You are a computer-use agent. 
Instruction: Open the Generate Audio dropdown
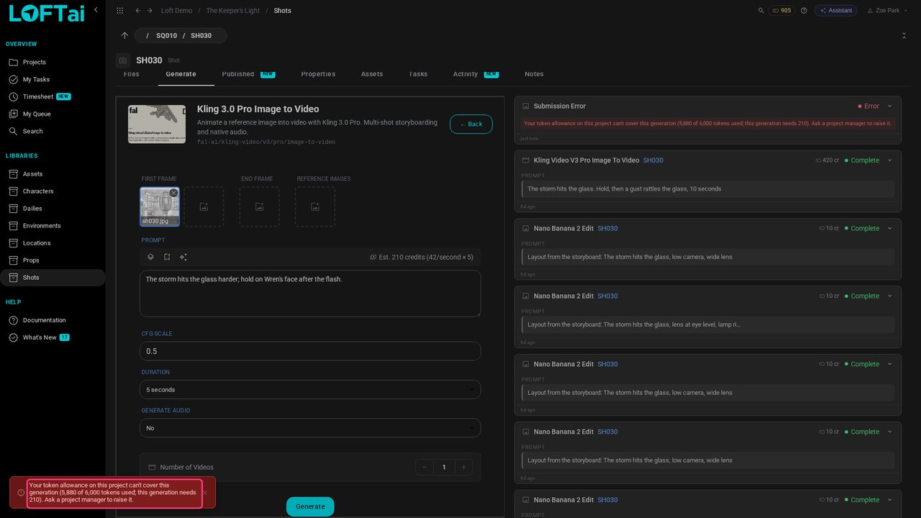(x=310, y=428)
